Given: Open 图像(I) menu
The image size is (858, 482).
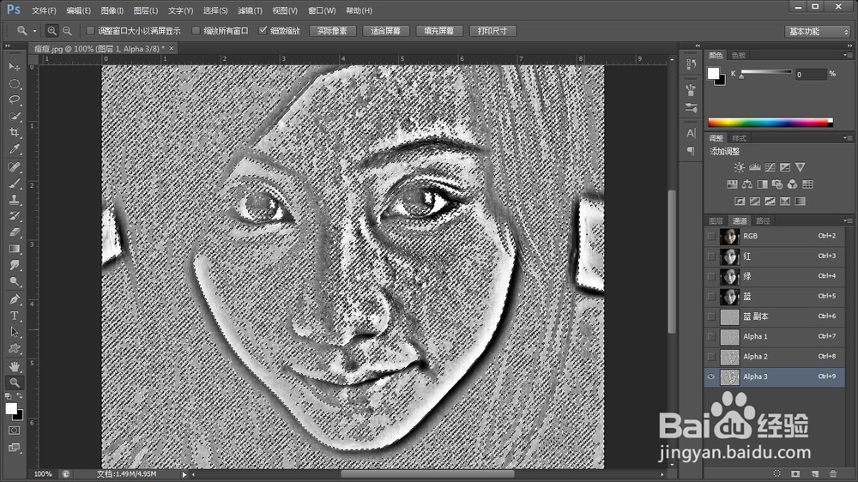Looking at the screenshot, I should point(112,10).
